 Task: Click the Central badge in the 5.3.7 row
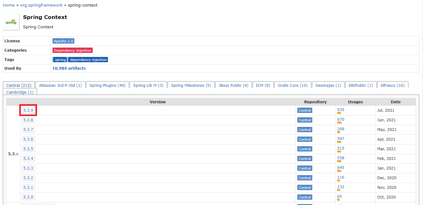pos(305,130)
